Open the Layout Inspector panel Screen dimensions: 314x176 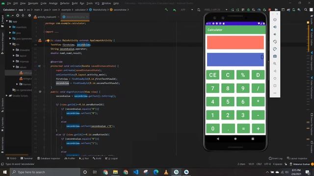coord(297,158)
